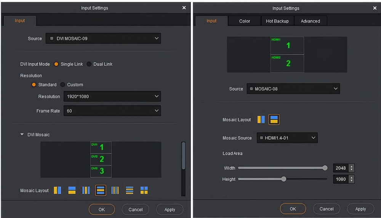The image size is (381, 218).
Task: Click OK in the left window
Action: pyautogui.click(x=102, y=209)
